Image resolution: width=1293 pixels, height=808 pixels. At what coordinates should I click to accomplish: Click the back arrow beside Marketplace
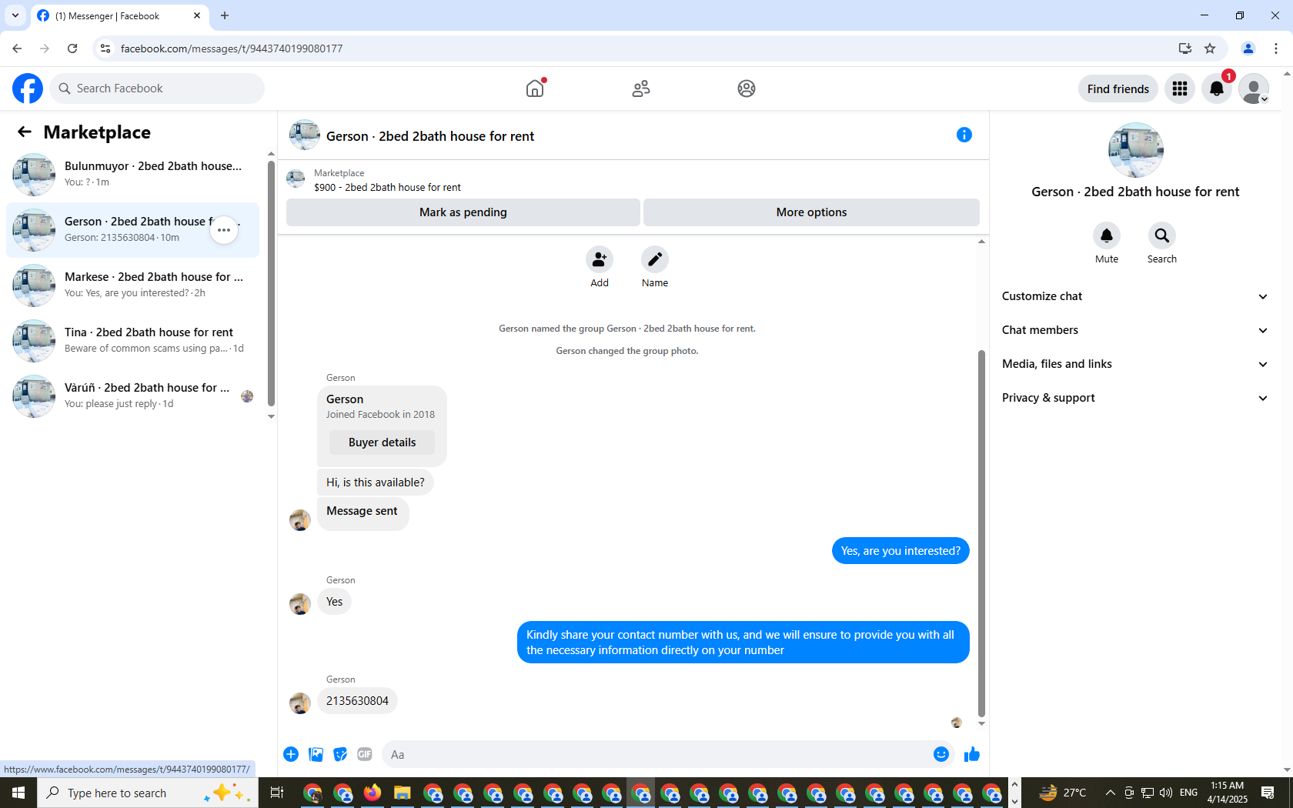[25, 132]
